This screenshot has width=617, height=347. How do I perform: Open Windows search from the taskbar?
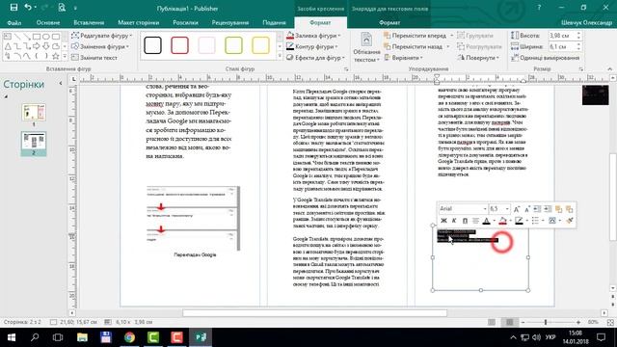(x=35, y=337)
